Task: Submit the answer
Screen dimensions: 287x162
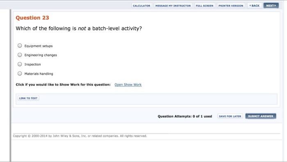Action: [261, 116]
